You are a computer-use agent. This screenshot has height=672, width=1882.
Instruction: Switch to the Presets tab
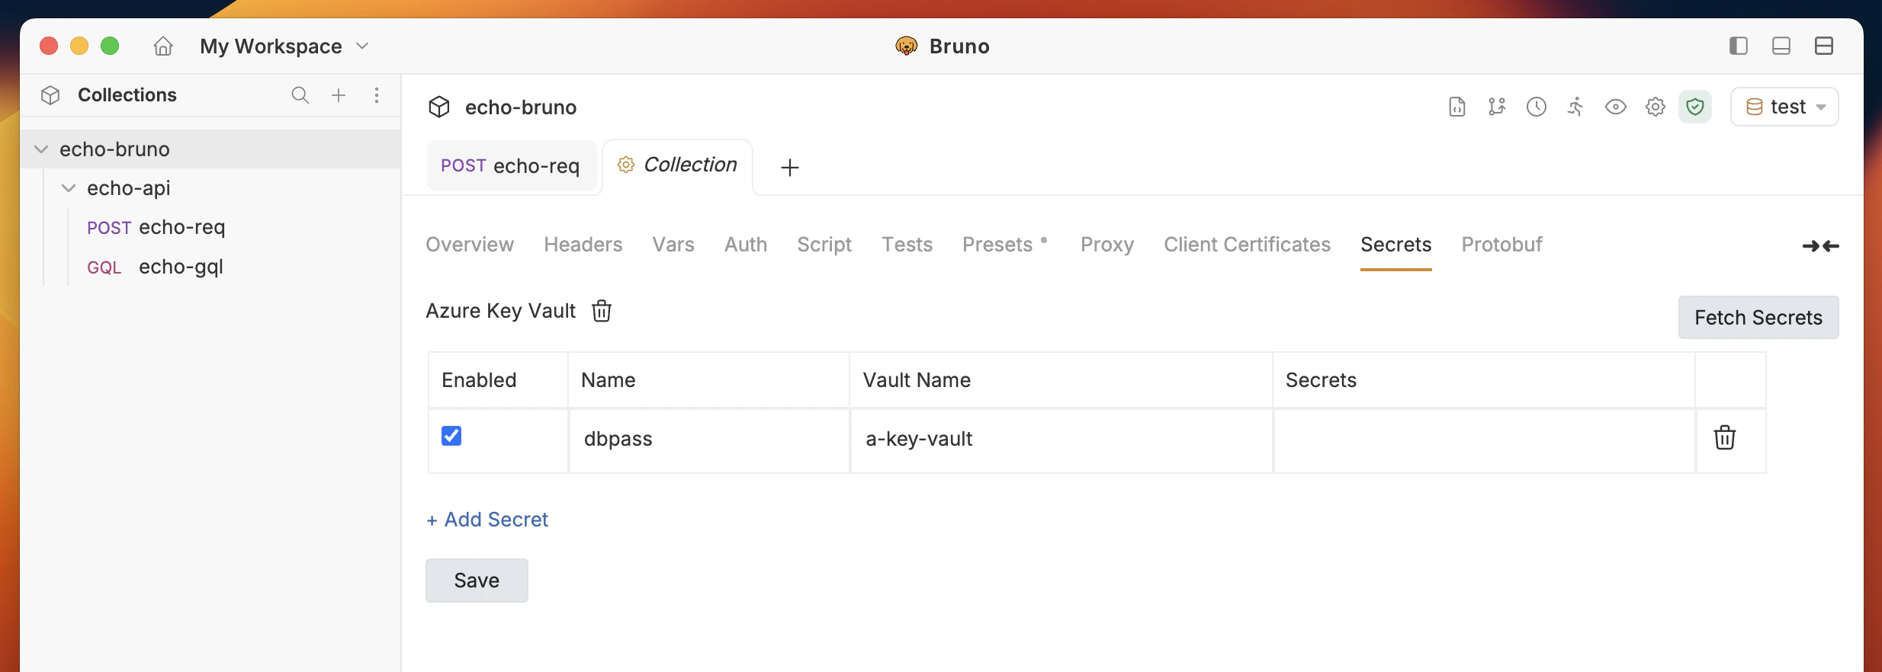click(997, 245)
